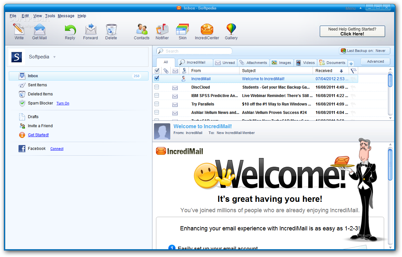The width and height of the screenshot is (402, 257).
Task: Open the Edit menu
Action: click(x=25, y=16)
